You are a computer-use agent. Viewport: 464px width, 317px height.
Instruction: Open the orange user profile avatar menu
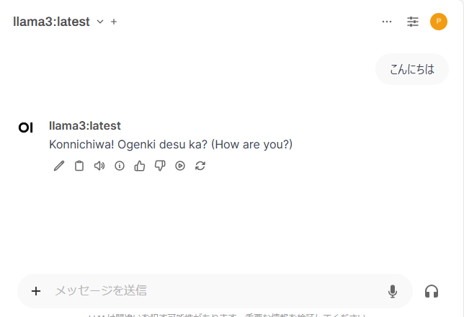(x=439, y=22)
